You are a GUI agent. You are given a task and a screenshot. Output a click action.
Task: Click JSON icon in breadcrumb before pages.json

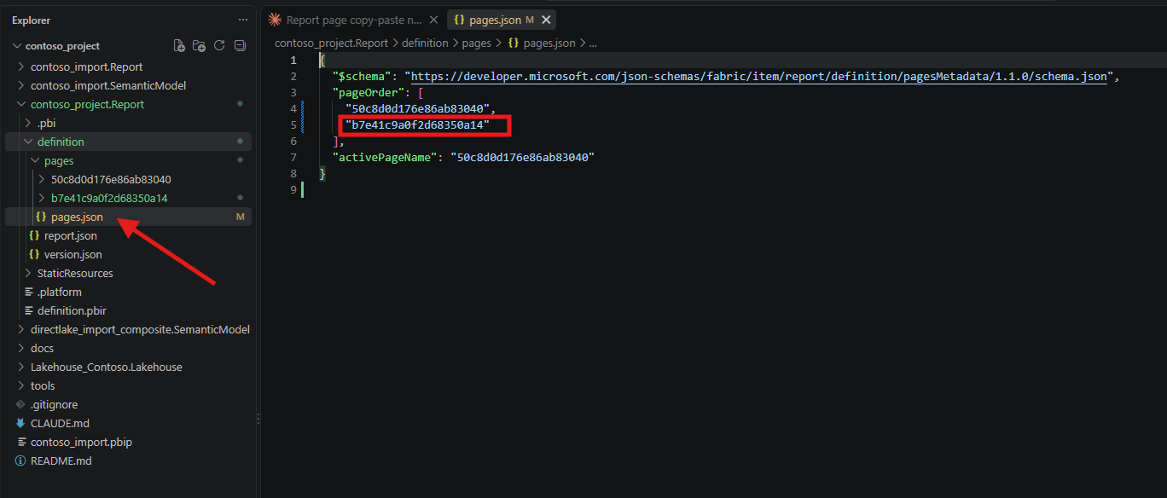point(514,43)
